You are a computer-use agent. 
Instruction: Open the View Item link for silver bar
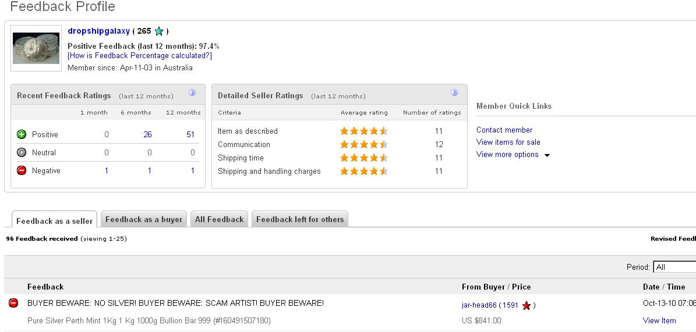659,320
